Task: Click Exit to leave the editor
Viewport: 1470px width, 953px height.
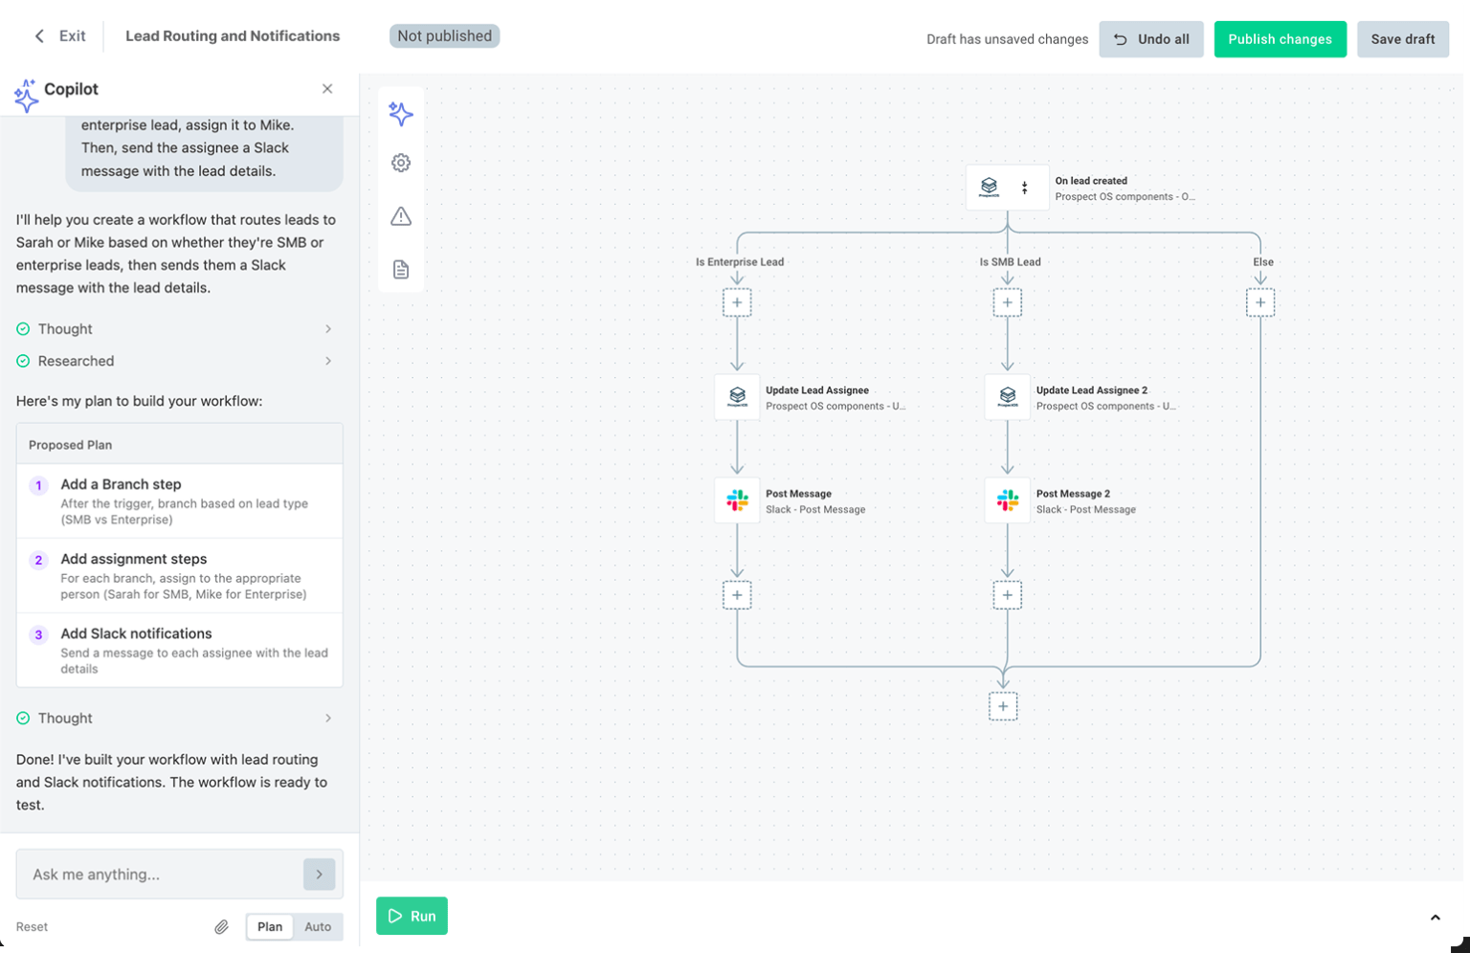Action: point(72,36)
